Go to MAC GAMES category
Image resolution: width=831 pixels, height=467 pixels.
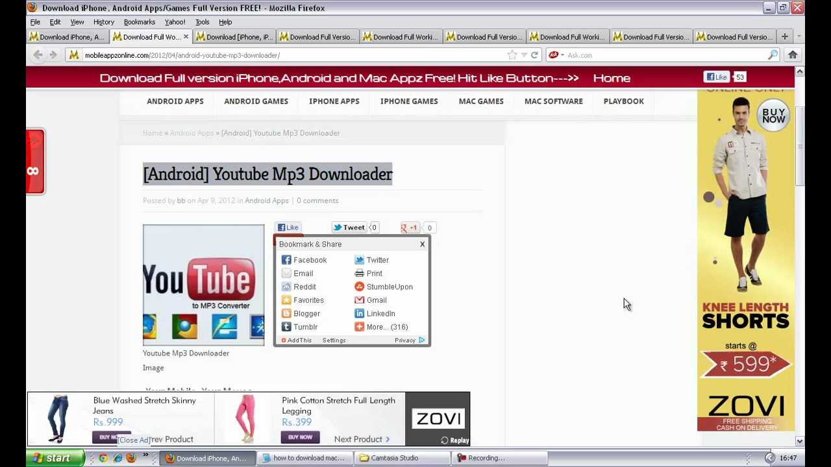pos(481,101)
